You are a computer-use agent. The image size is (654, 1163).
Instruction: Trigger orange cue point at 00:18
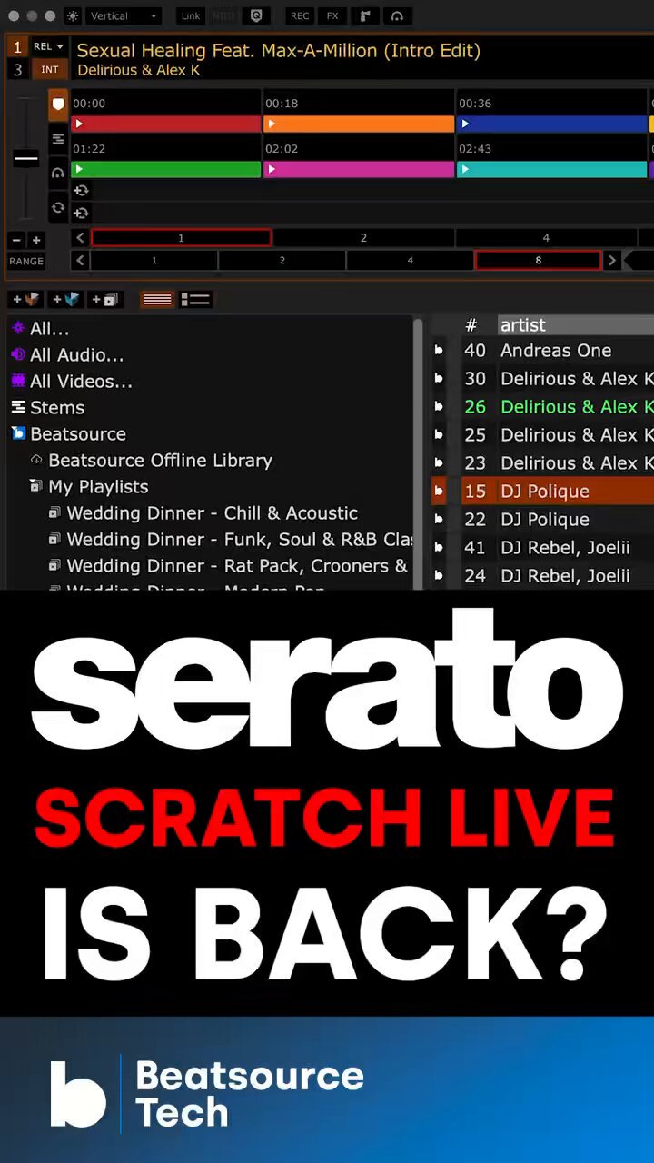pos(359,124)
